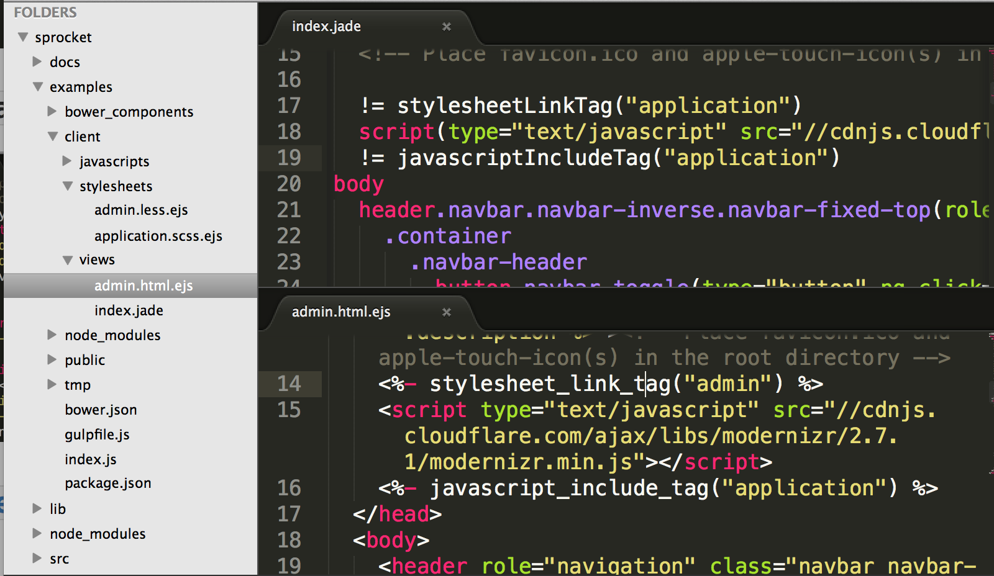Click '.navbar-header' on line 23

(x=499, y=263)
